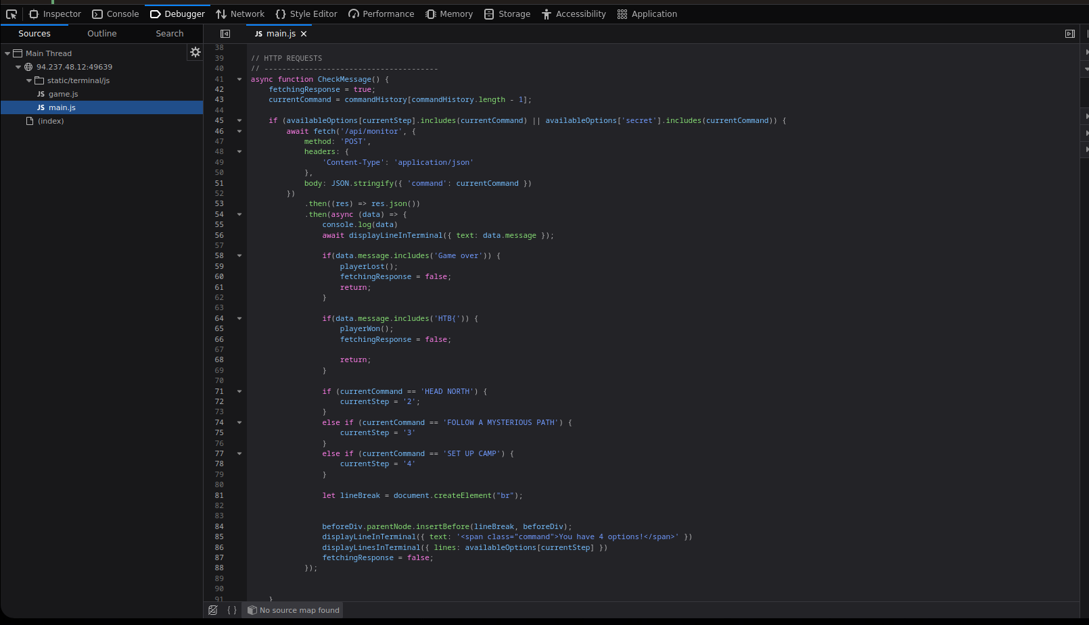This screenshot has height=625, width=1089.
Task: Collapse the 94.237.48.12:49639 host node
Action: [x=18, y=67]
